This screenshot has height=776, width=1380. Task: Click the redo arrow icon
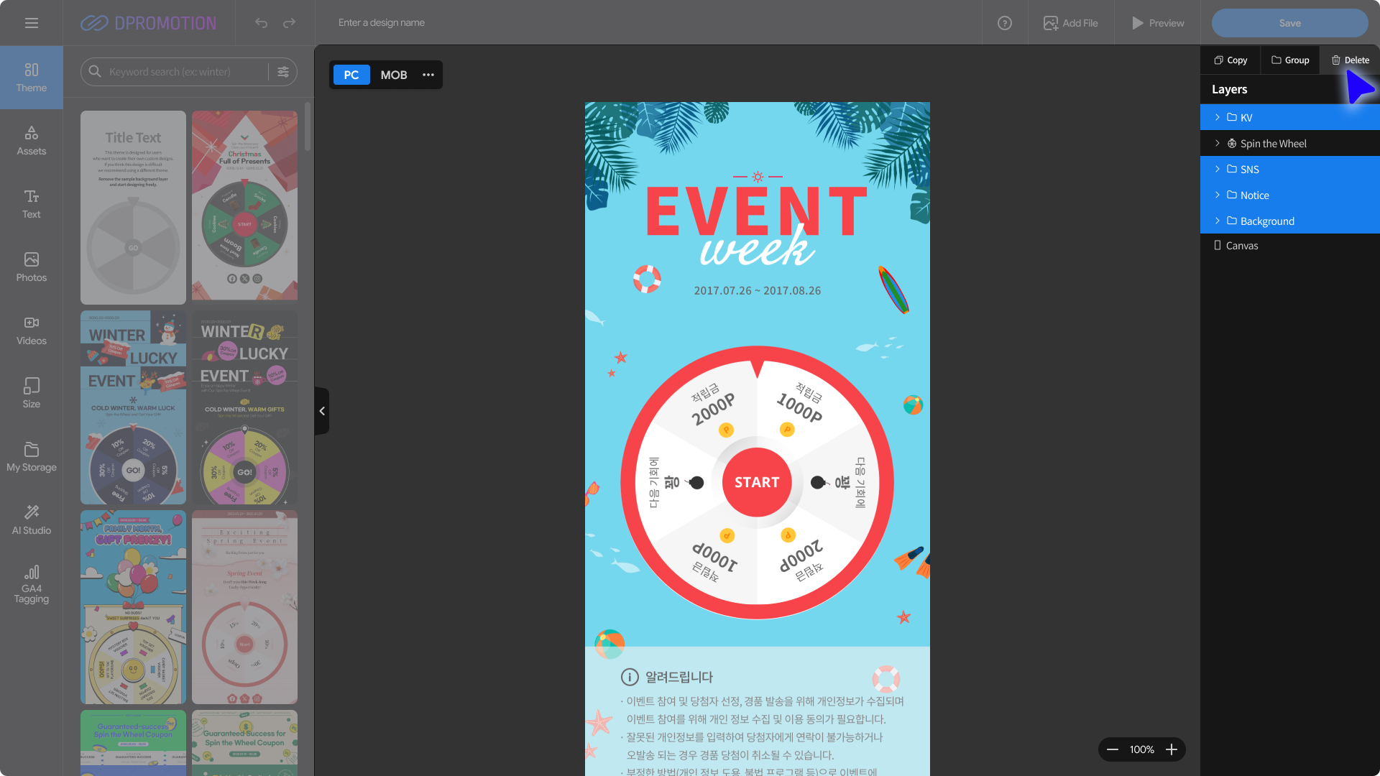tap(289, 23)
